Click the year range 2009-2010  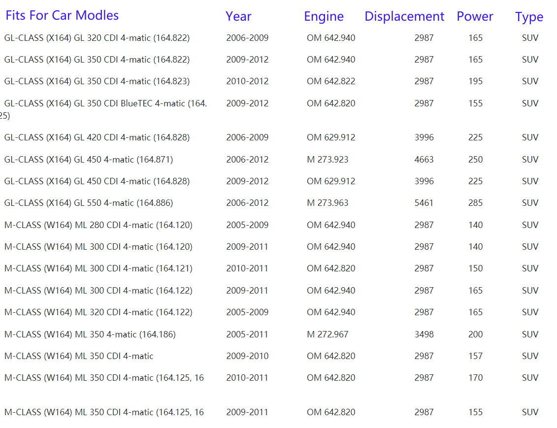[247, 356]
